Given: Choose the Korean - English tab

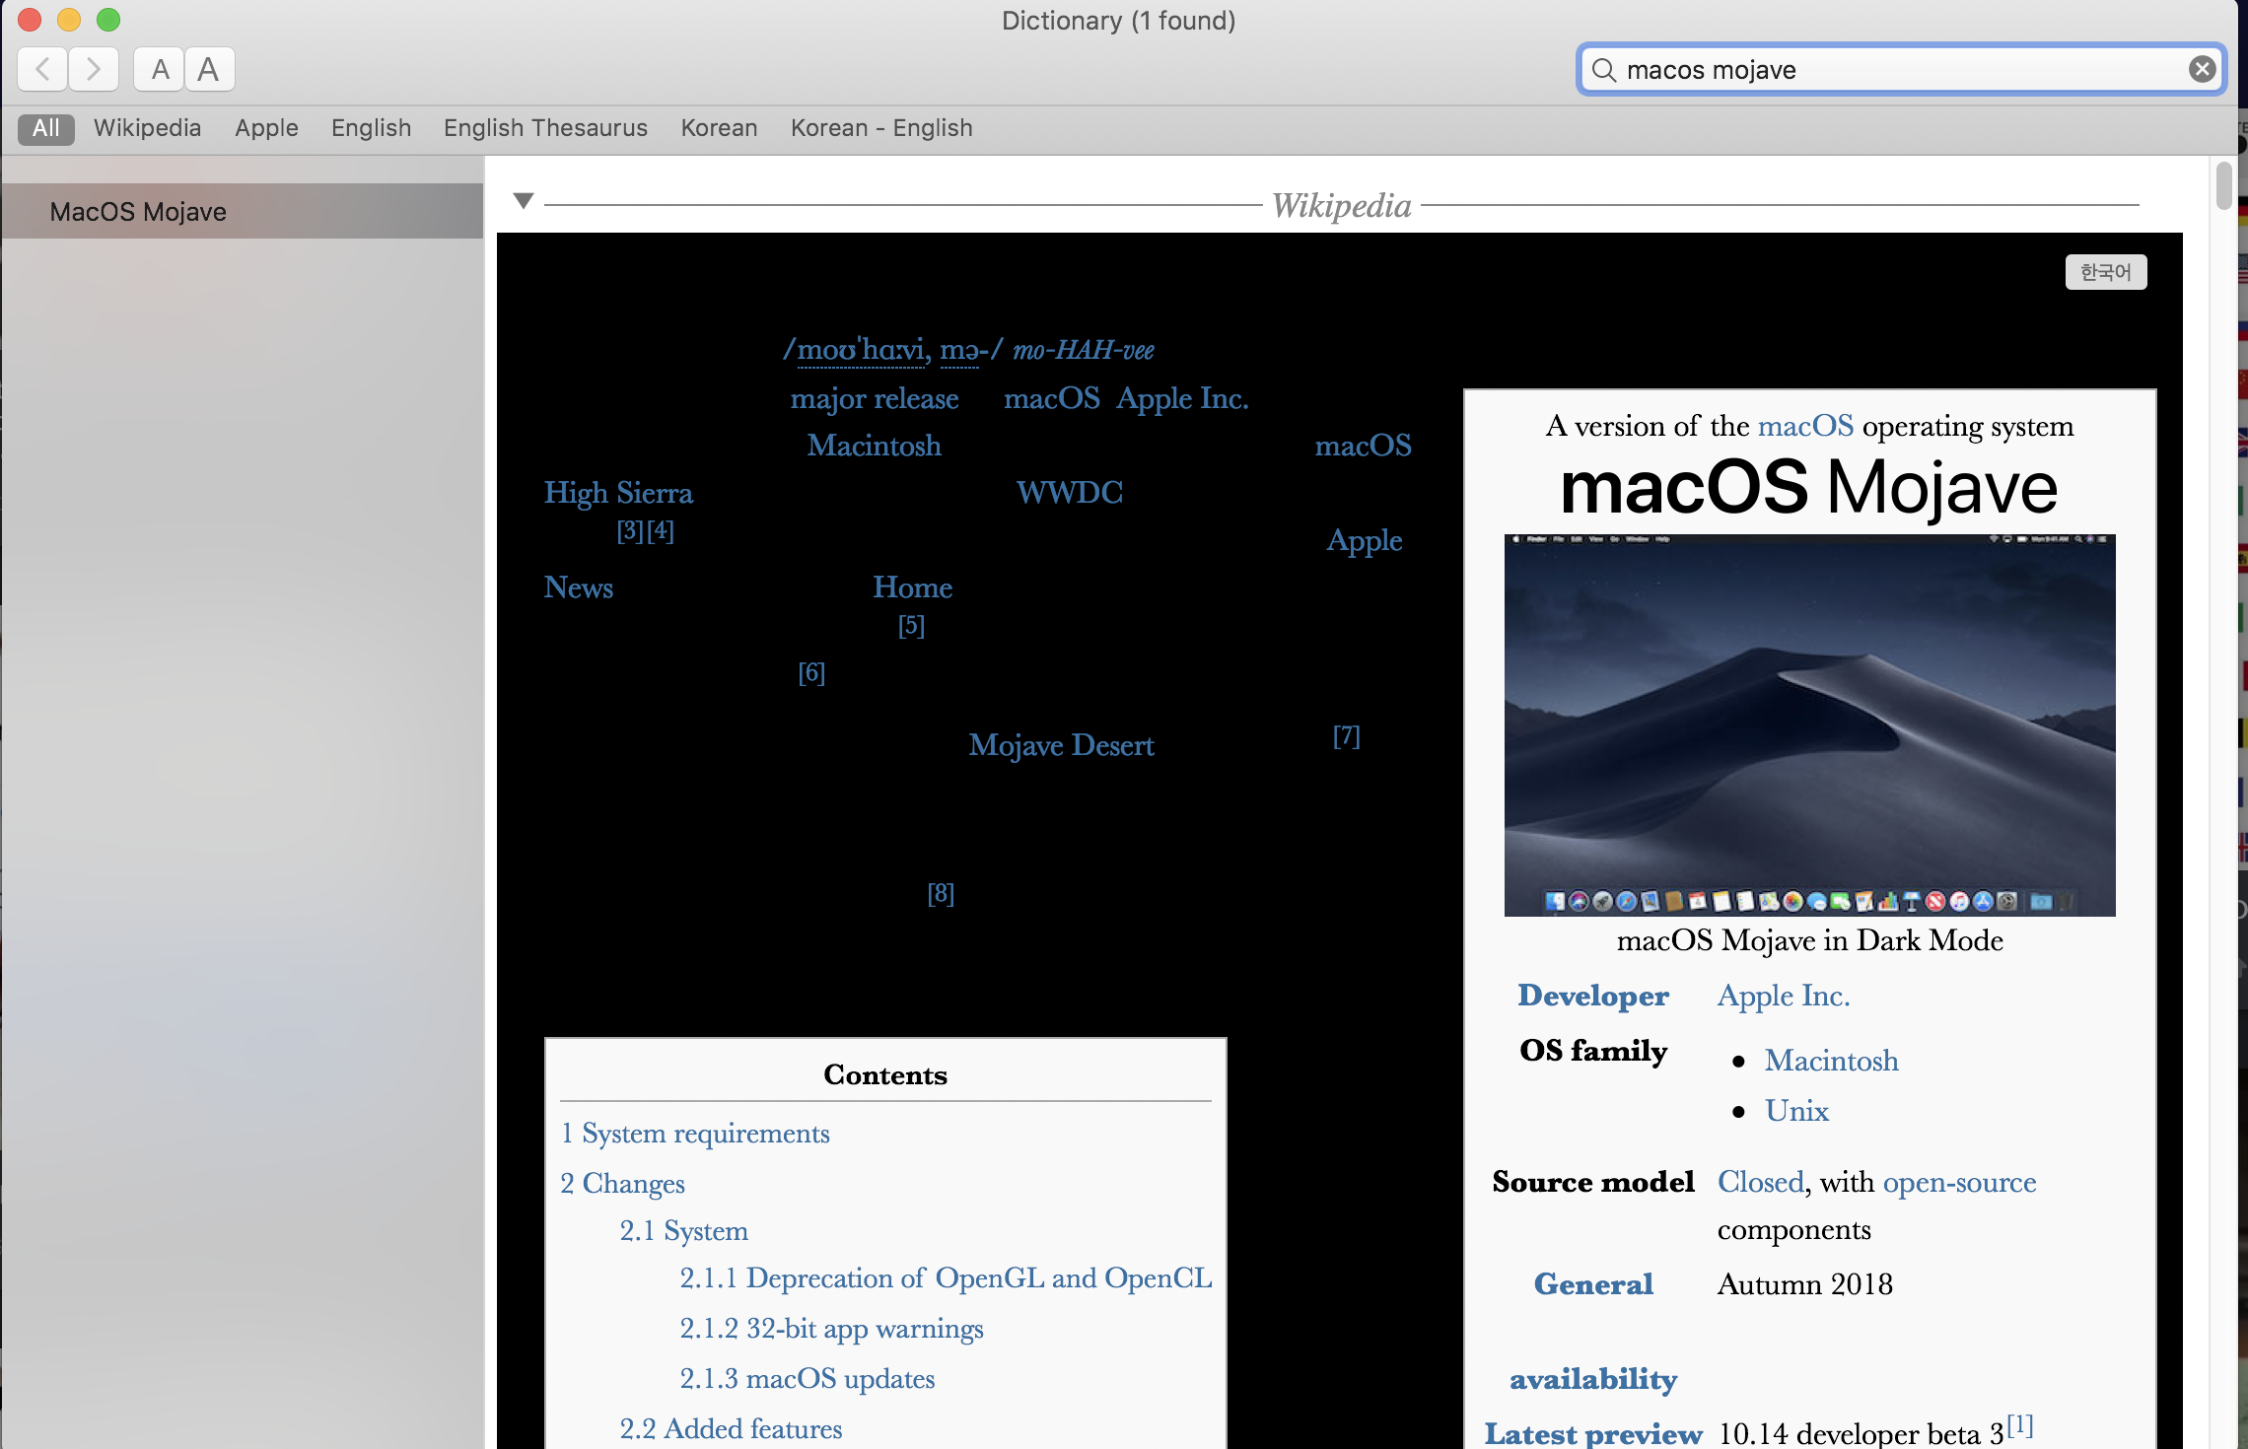Looking at the screenshot, I should [880, 128].
